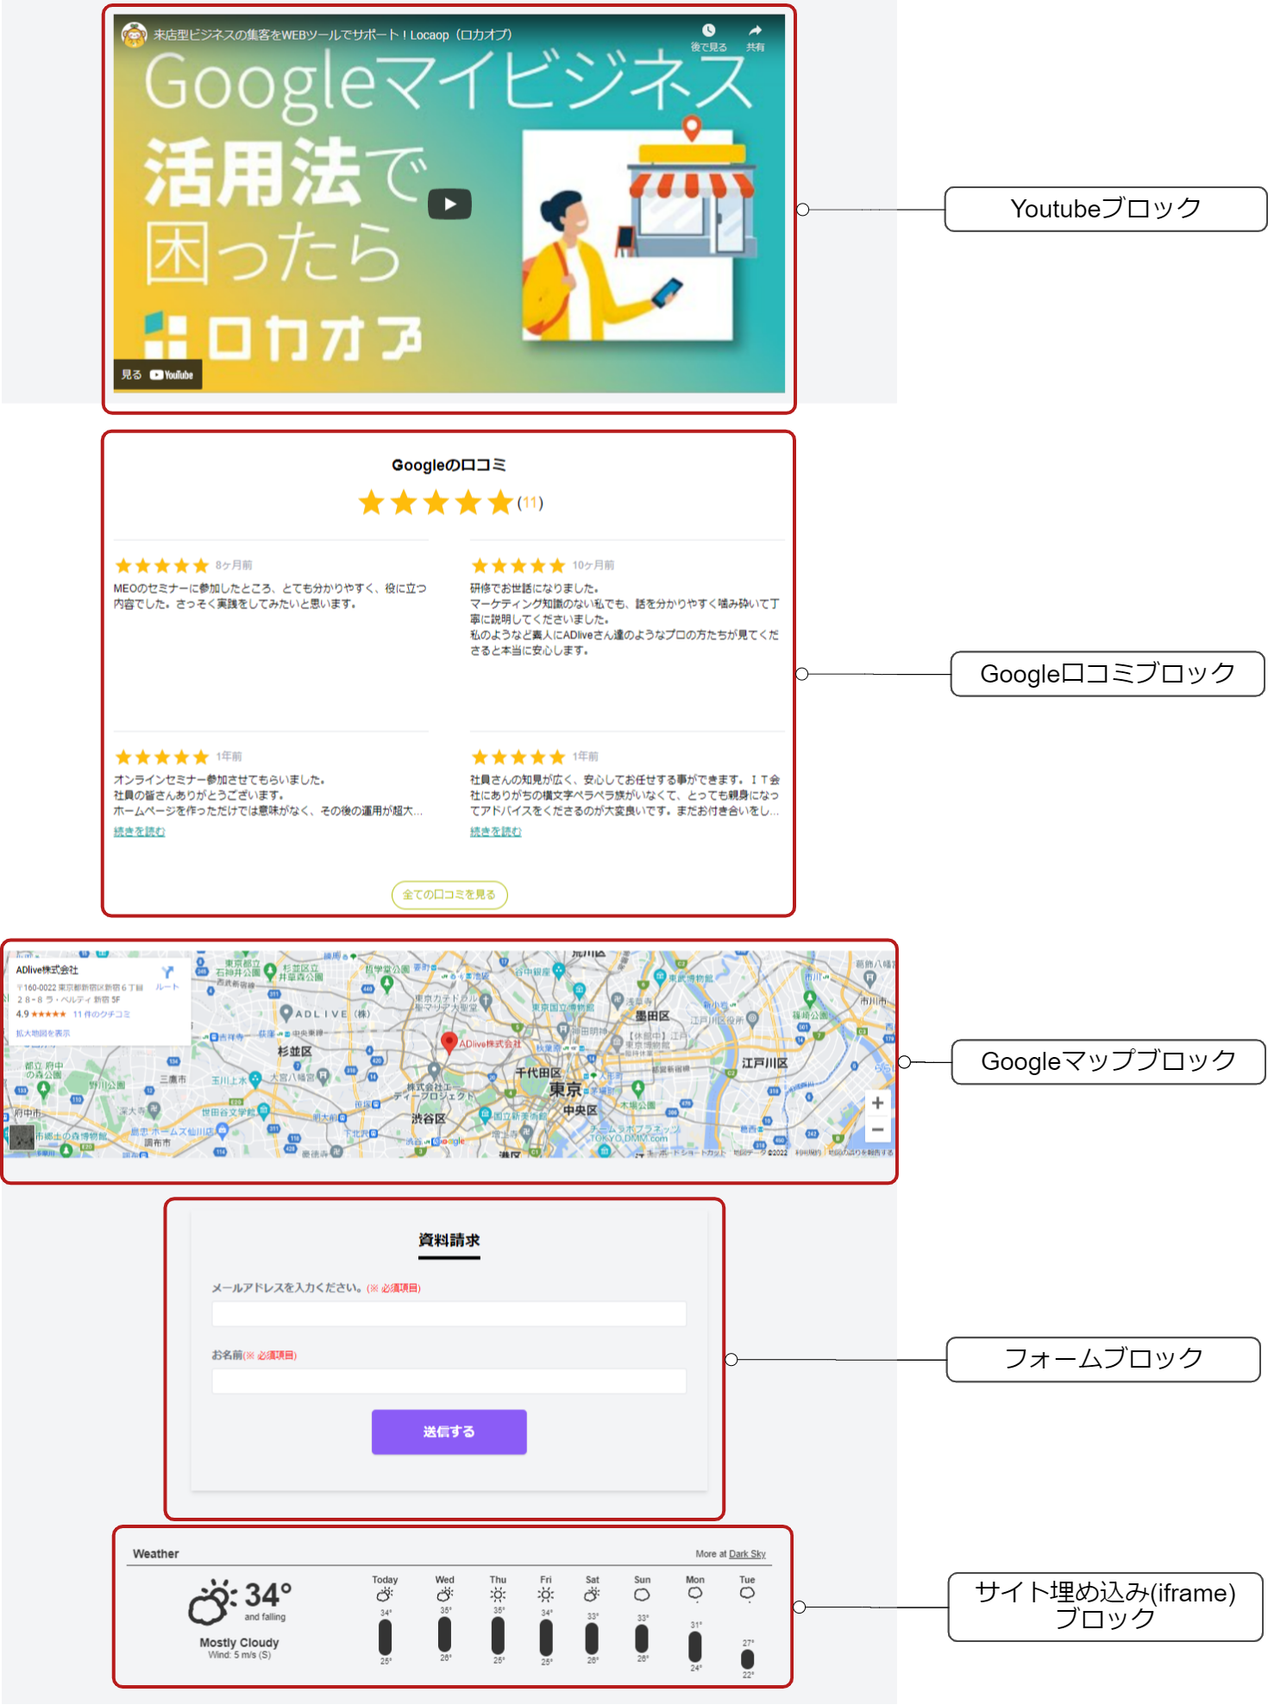Open the Dark Sky link

click(747, 1554)
